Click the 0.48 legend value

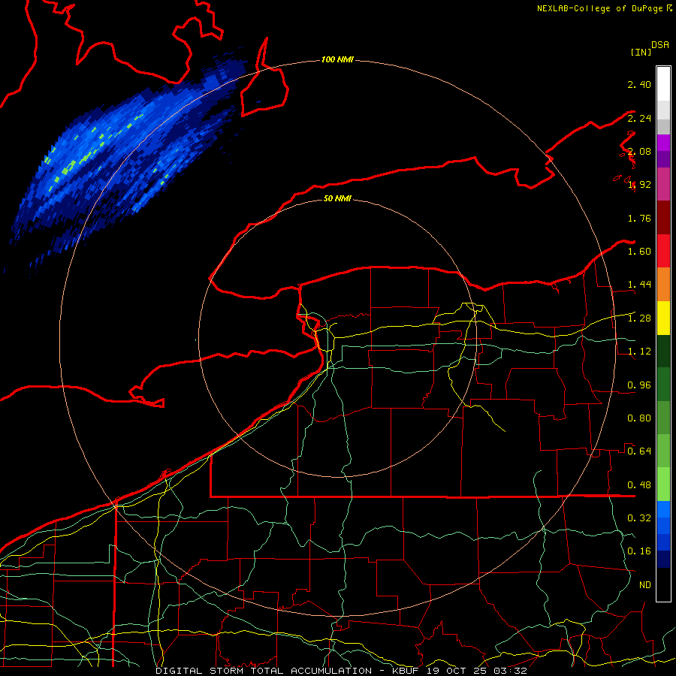[639, 485]
